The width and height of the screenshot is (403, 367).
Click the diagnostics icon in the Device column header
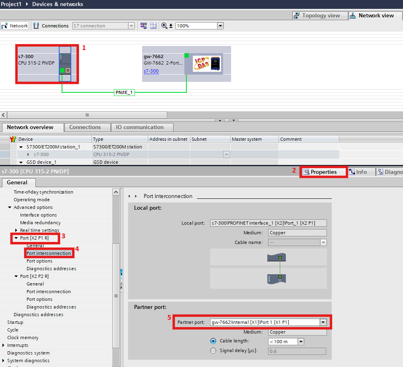point(13,139)
